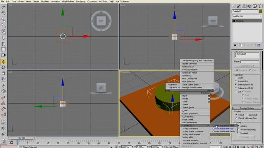Toggle Show End Result icon

click(x=241, y=45)
